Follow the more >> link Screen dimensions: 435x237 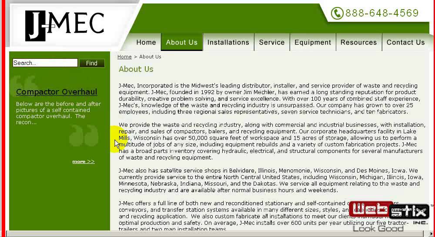point(84,162)
